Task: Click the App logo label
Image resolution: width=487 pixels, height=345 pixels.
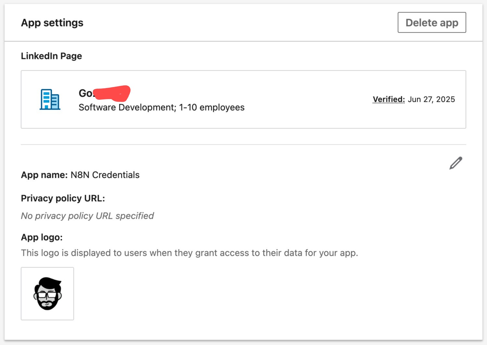Action: coord(42,237)
